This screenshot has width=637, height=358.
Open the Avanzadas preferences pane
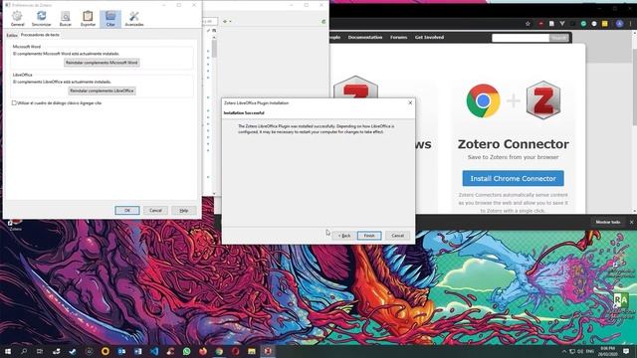(134, 19)
